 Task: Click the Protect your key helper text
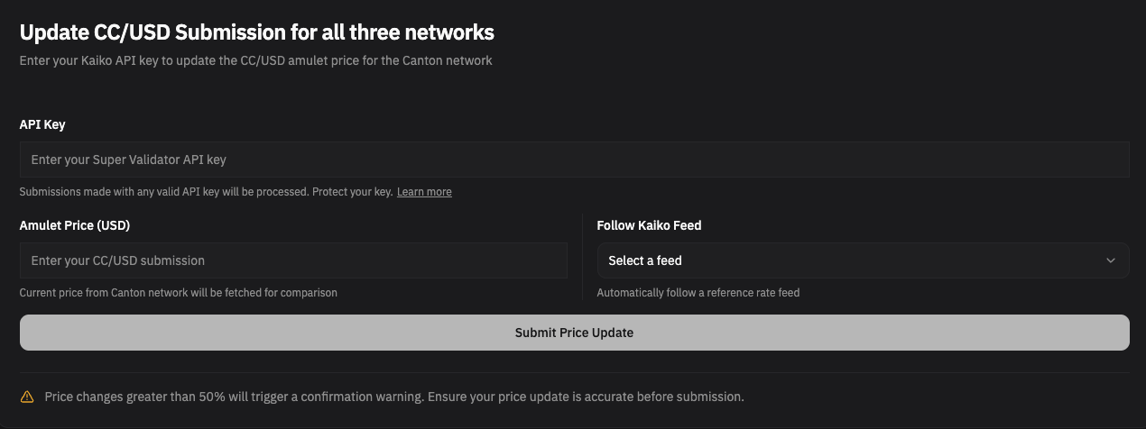click(x=352, y=192)
